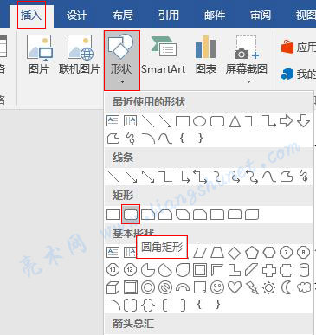
Task: Select the hexagon in basic shapes
Action: click(269, 253)
